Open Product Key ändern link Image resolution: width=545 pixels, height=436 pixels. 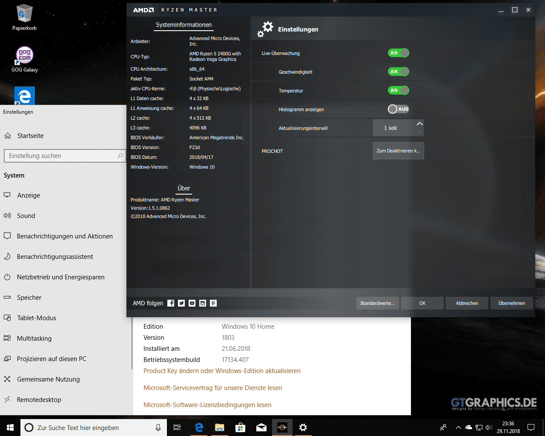222,371
